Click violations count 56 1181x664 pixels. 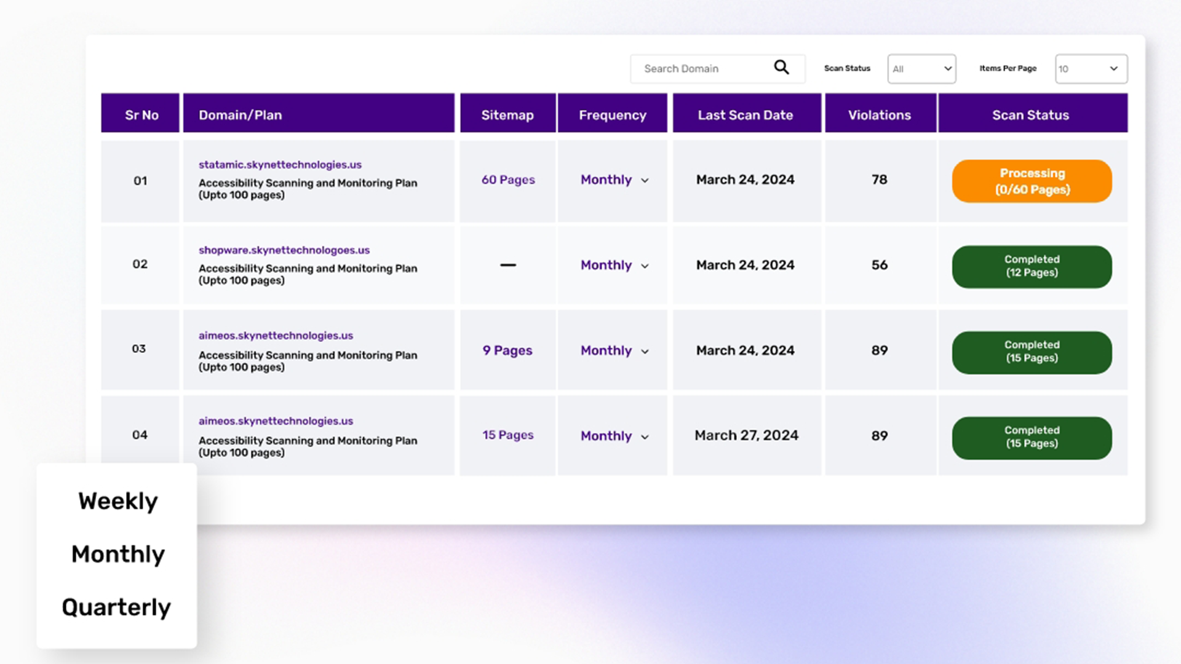coord(880,265)
